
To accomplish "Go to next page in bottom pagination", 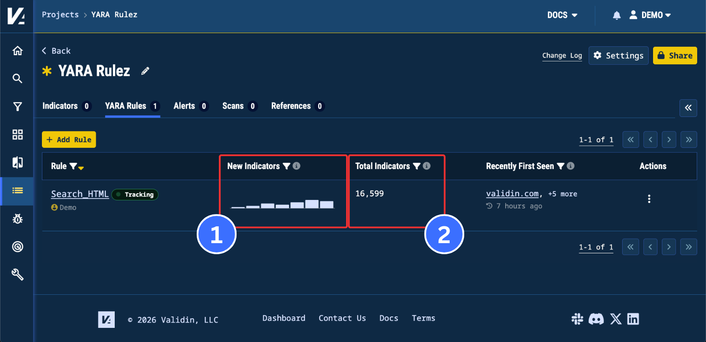I will point(669,247).
